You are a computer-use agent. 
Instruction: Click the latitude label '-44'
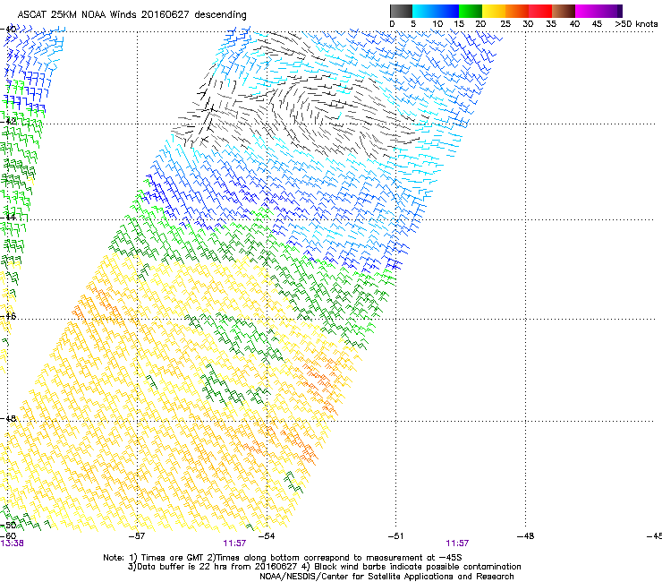pyautogui.click(x=8, y=217)
